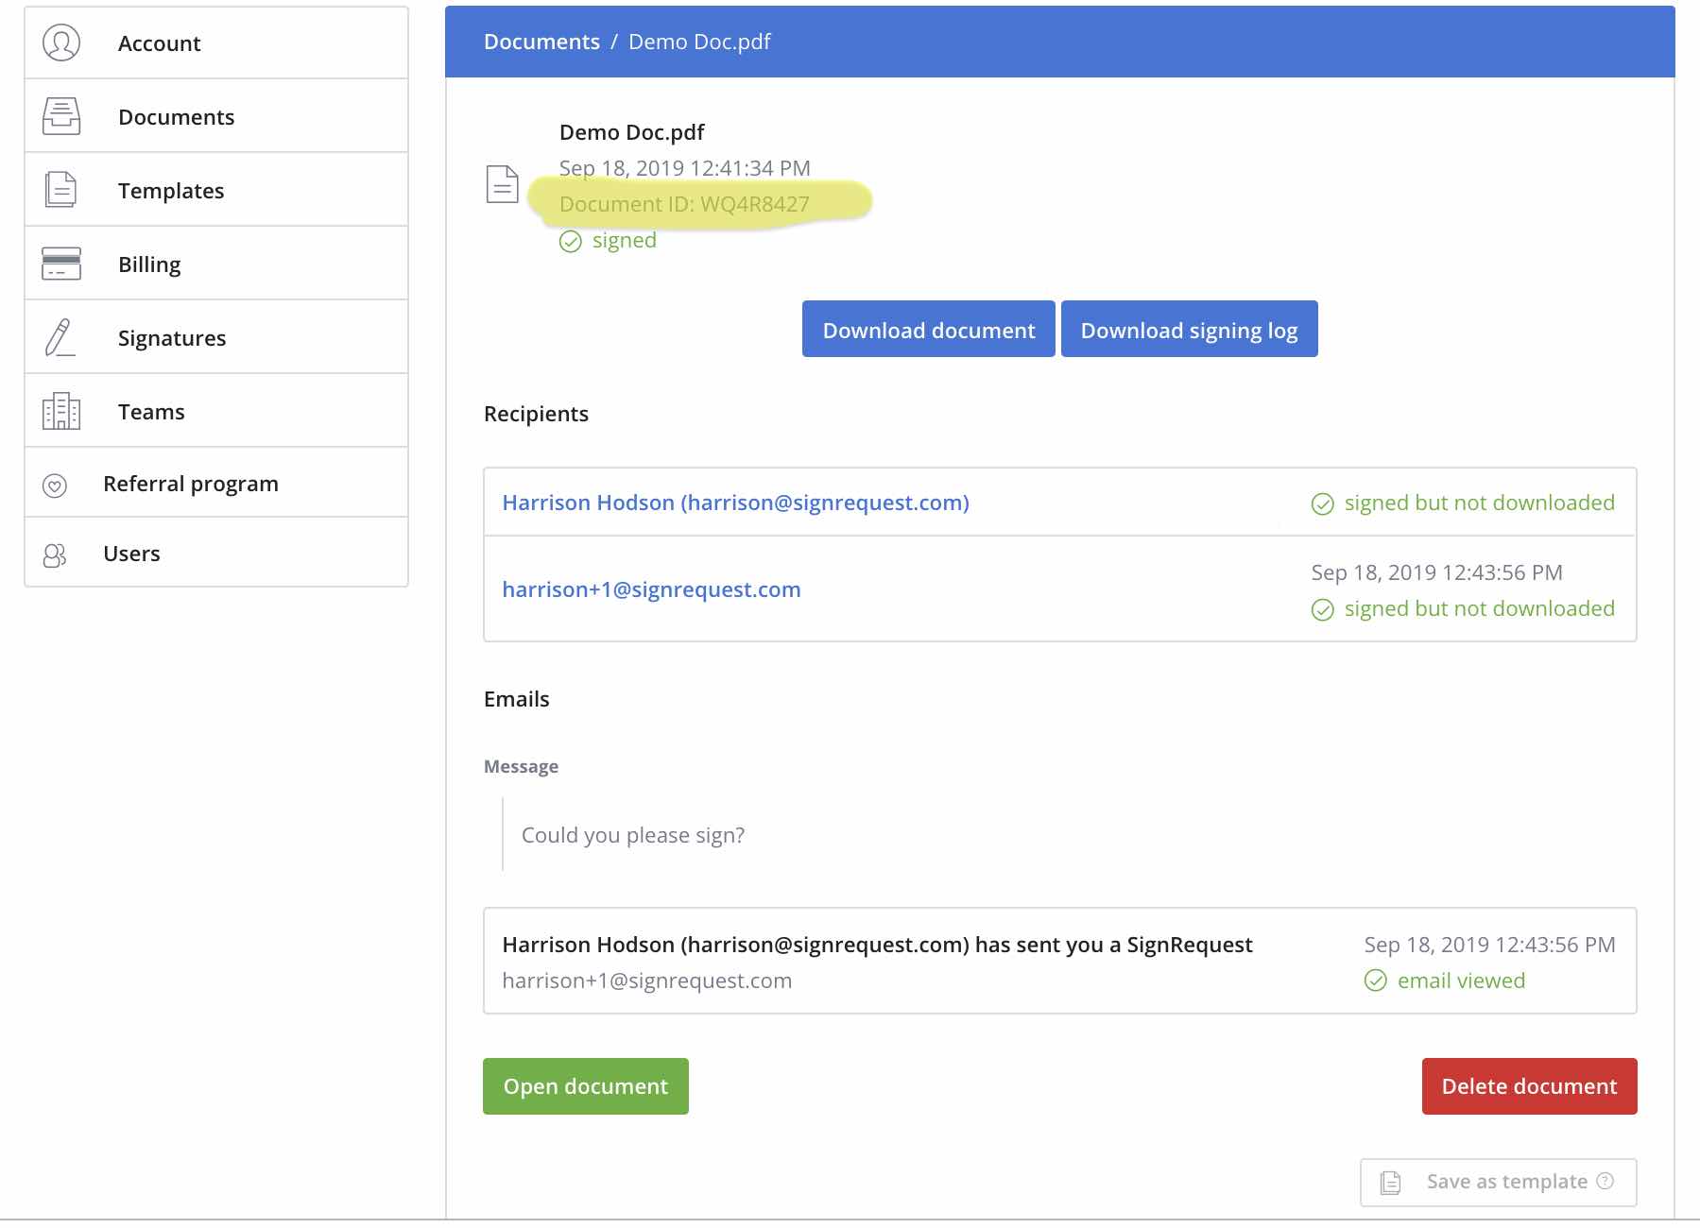Image resolution: width=1700 pixels, height=1228 pixels.
Task: Click the Billing credit card icon
Action: pyautogui.click(x=61, y=264)
